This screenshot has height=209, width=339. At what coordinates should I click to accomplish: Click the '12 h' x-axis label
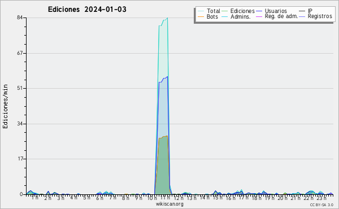coord(179,198)
